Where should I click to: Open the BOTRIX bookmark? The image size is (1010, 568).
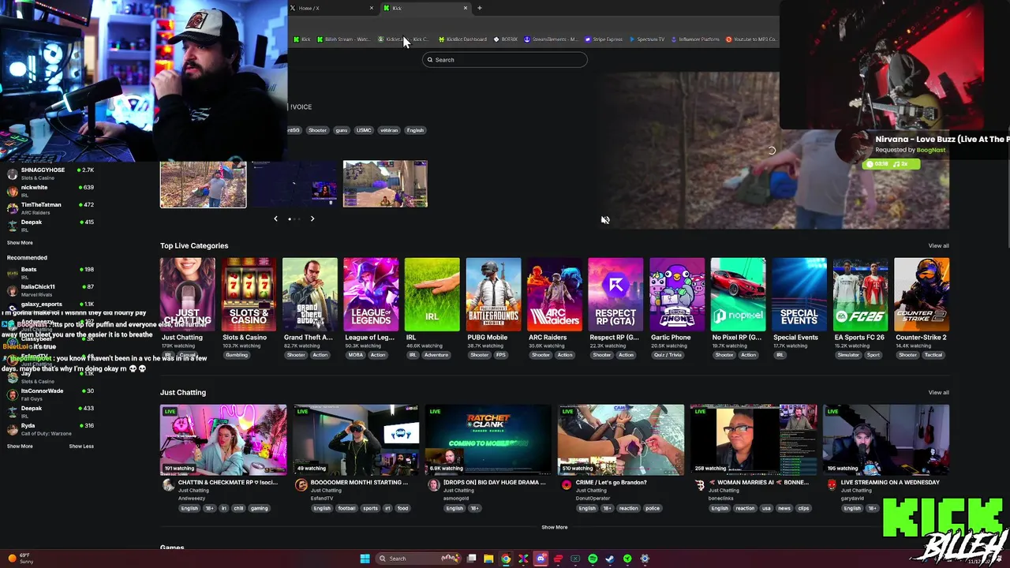(506, 39)
